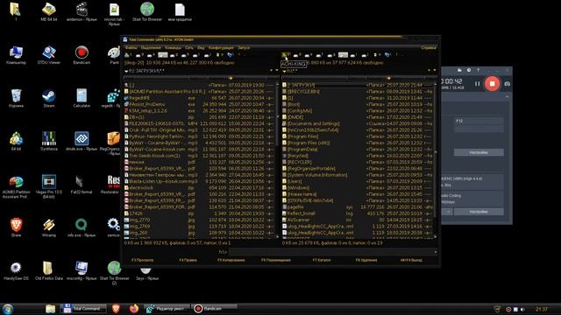Click the network neighborhood icon in right drive bar
This screenshot has width=561, height=315.
point(387,55)
